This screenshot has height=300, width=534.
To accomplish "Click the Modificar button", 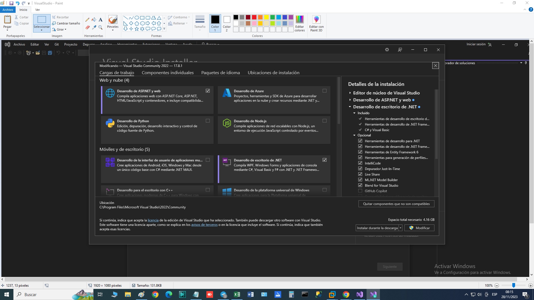I will tap(419, 228).
